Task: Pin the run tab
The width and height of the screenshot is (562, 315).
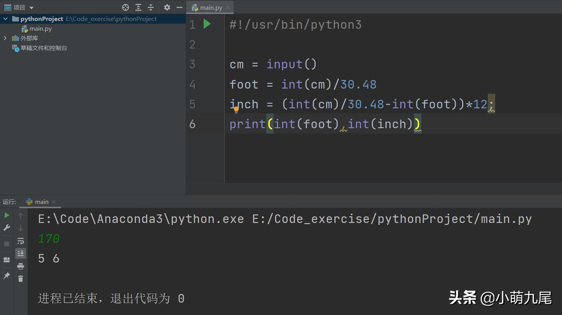Action: 7,276
